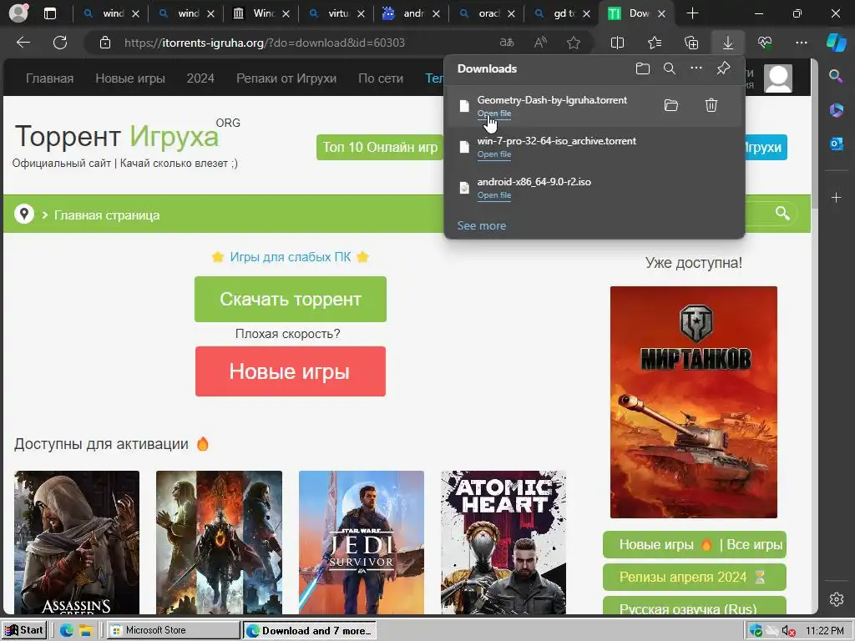Reload the page with the refresh icon
The height and width of the screenshot is (641, 855).
(60, 43)
